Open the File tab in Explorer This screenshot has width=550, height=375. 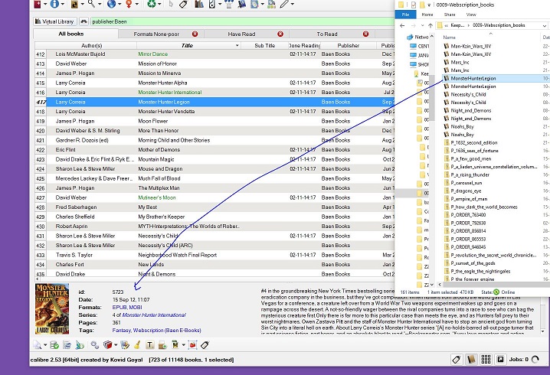click(x=406, y=14)
